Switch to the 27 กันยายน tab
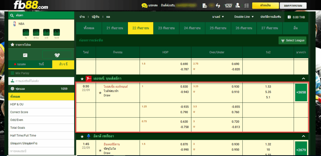Image resolution: width=321 pixels, height=156 pixels. point(269,28)
